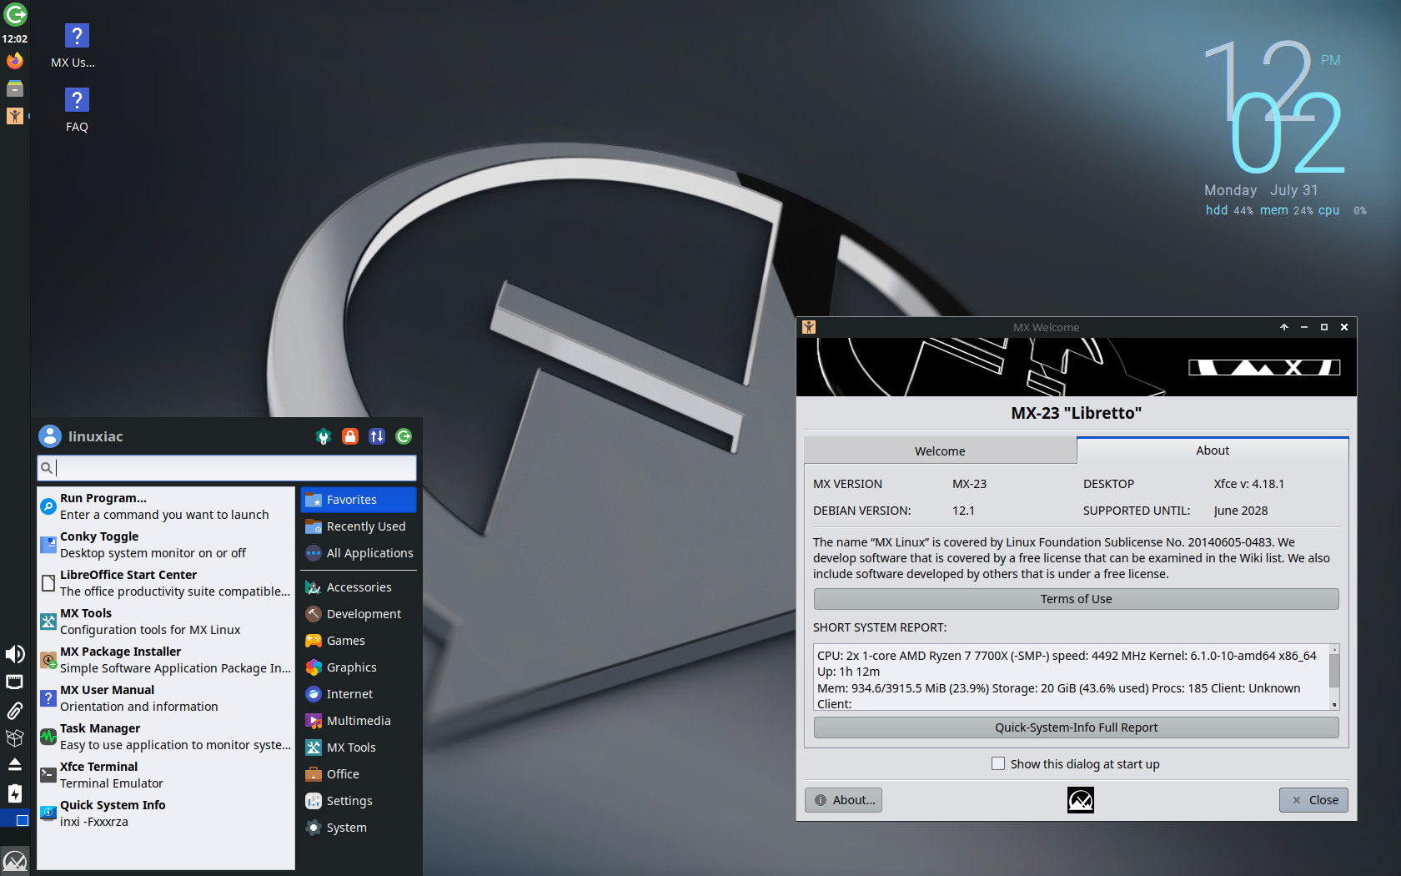Open settings manager icon in menu header
Screen dimensions: 1401x876
(x=324, y=436)
